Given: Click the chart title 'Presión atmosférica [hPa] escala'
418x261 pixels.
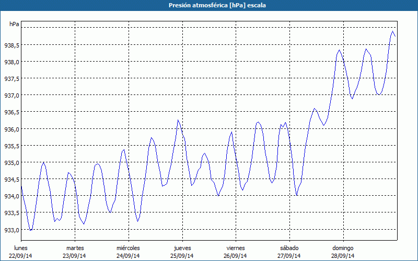Looking at the screenshot, I should (209, 5).
